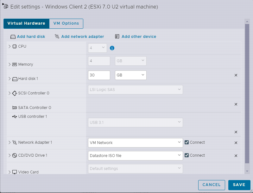This screenshot has height=193, width=253.
Task: Click the Memory size field showing 4
Action: (99, 61)
